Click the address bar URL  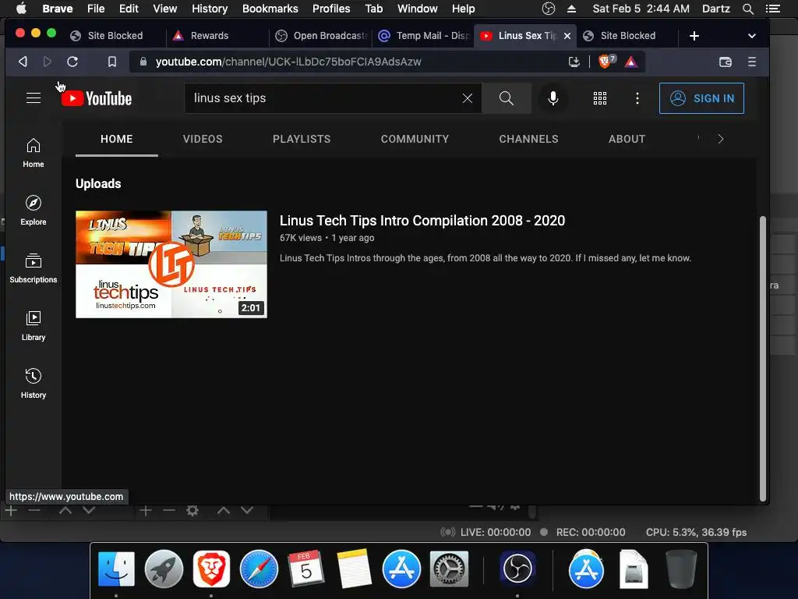click(288, 62)
